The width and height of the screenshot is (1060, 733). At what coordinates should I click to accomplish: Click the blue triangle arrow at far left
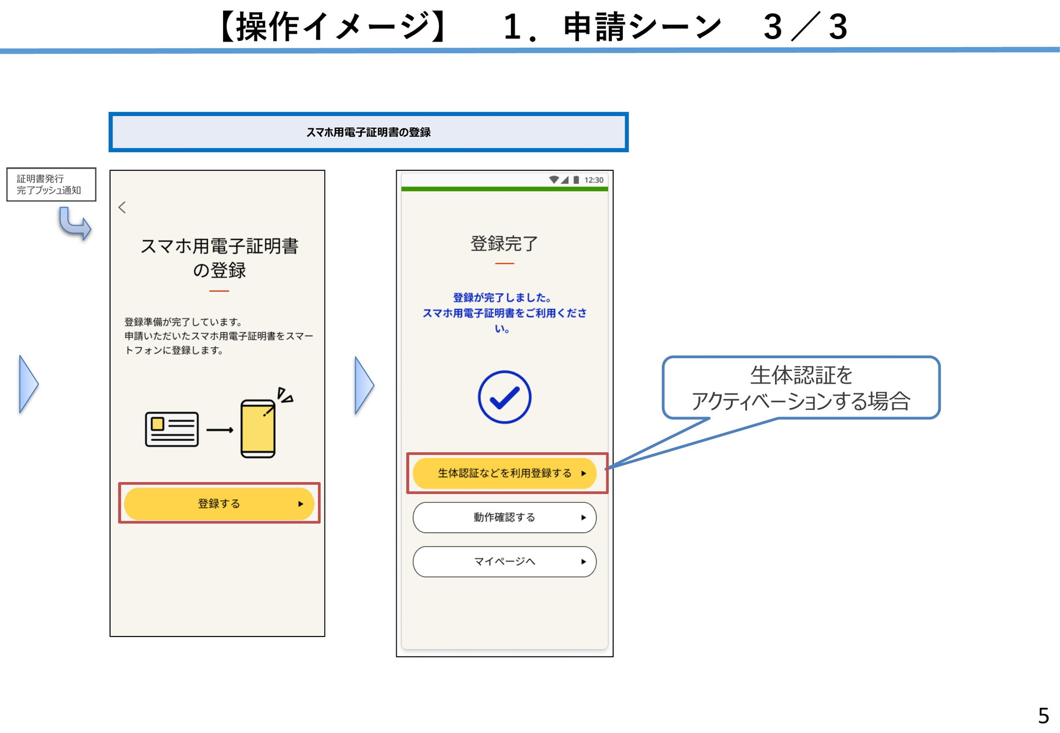(x=29, y=384)
